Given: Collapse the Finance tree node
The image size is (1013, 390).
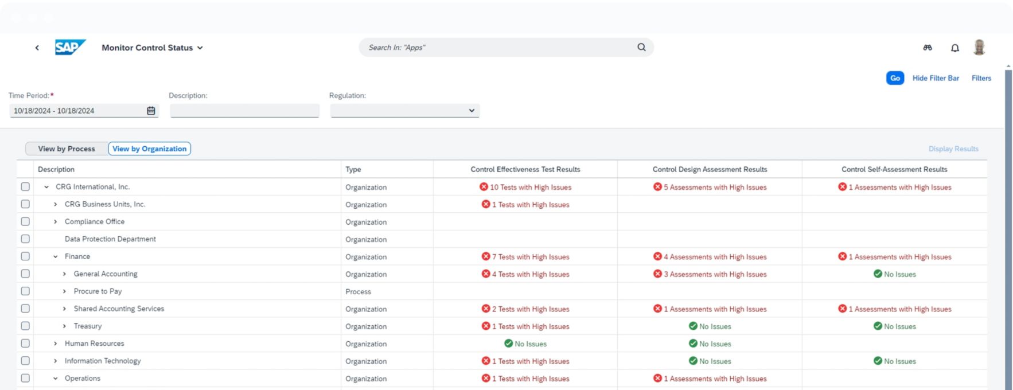Looking at the screenshot, I should coord(56,257).
